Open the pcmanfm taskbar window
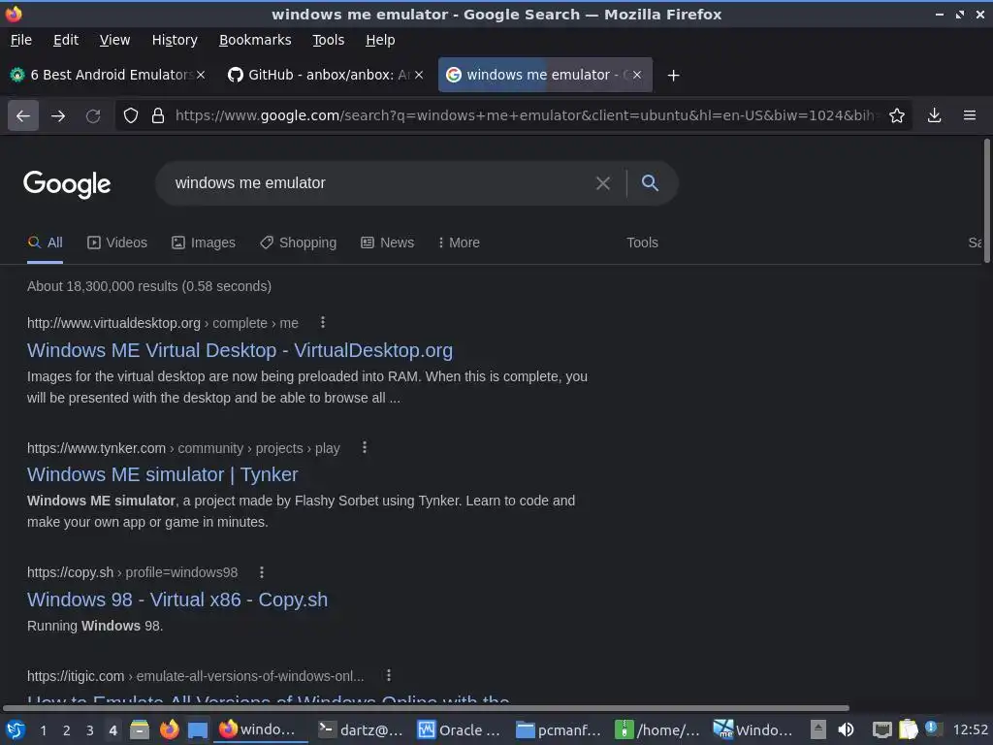Image resolution: width=993 pixels, height=745 pixels. click(559, 729)
